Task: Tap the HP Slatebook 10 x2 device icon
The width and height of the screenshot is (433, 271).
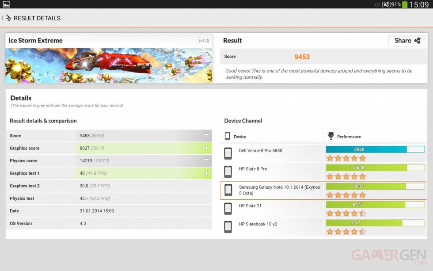Action: pos(228,227)
